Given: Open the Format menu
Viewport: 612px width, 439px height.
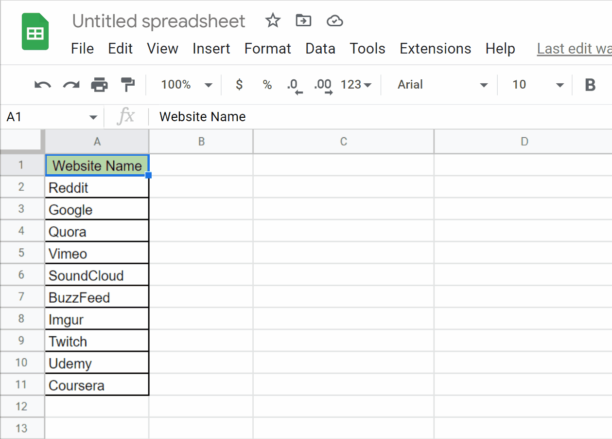Looking at the screenshot, I should (267, 49).
